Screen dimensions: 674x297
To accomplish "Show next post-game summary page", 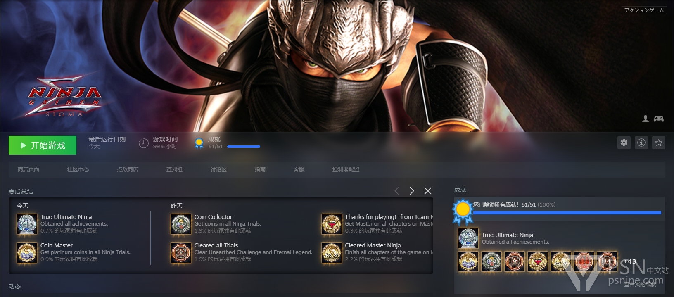I will pos(412,191).
